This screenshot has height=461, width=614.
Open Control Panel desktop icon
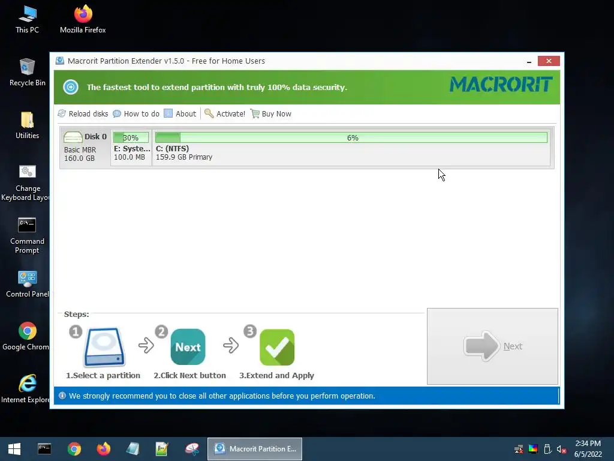pyautogui.click(x=28, y=284)
